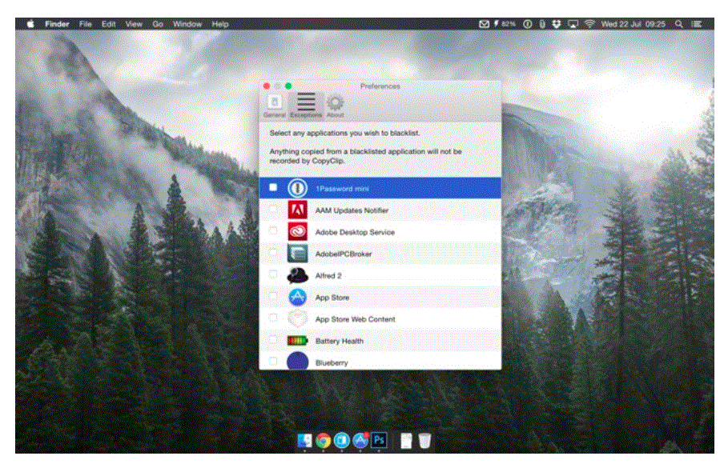
Task: Enable the Battery Health checkbox
Action: (273, 339)
